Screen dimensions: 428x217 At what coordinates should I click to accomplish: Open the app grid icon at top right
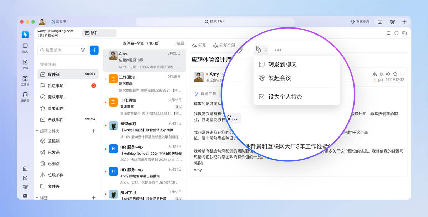point(388,33)
